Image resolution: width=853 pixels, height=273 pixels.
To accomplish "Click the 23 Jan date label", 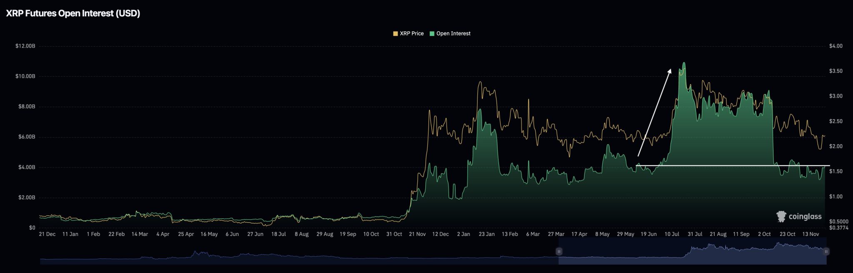I will tap(487, 234).
